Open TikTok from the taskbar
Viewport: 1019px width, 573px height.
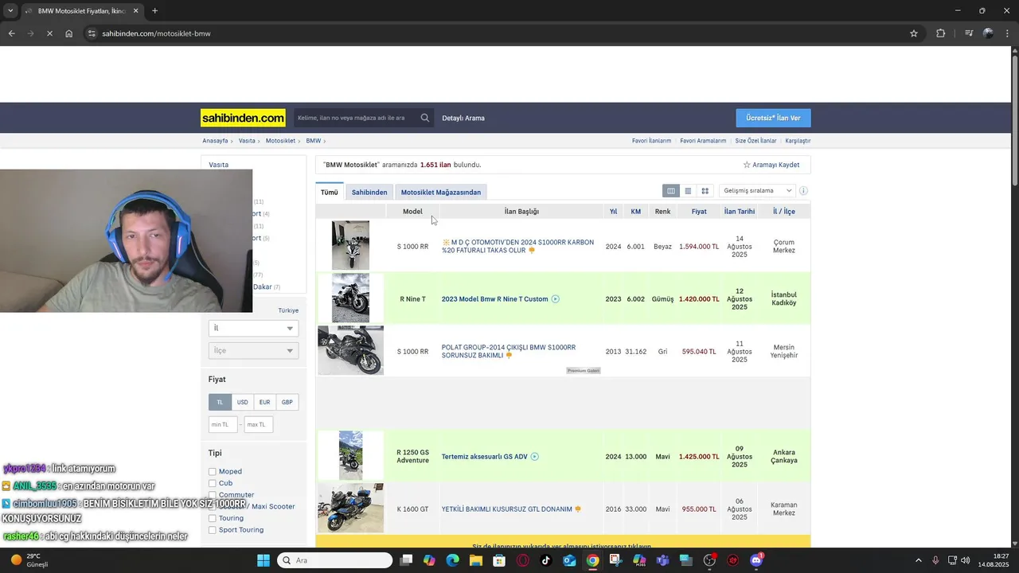coord(546,560)
